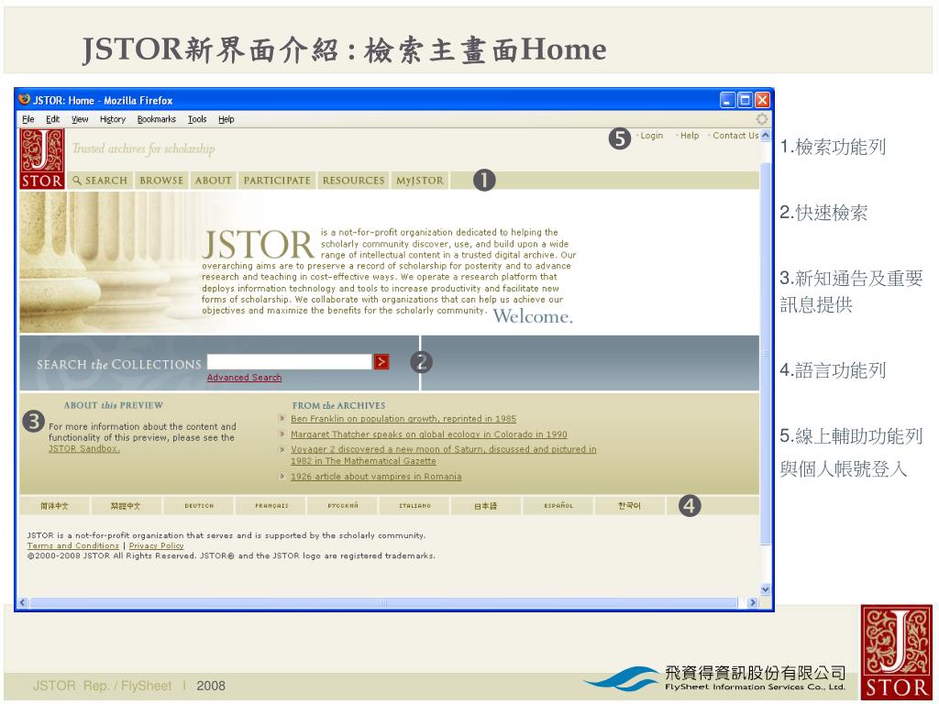
Task: Click the vertical scrollbar thumb
Action: 766,353
